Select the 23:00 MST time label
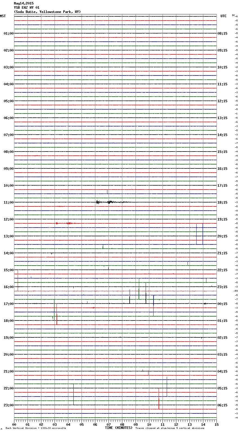This screenshot has height=432, width=239. click(x=9, y=405)
